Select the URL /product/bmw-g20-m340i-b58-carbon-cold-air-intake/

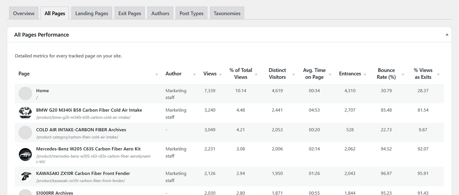point(83,117)
